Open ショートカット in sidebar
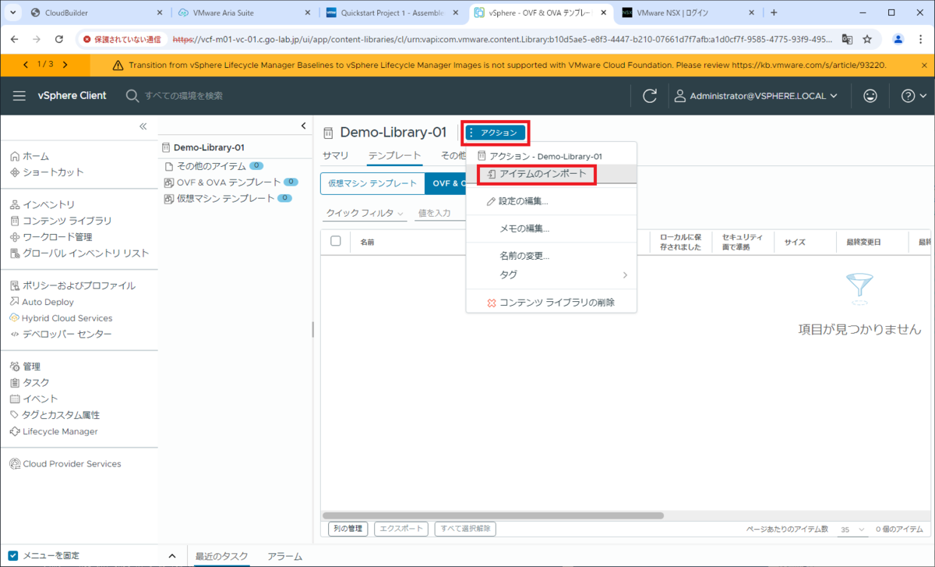The width and height of the screenshot is (935, 567). (x=47, y=172)
